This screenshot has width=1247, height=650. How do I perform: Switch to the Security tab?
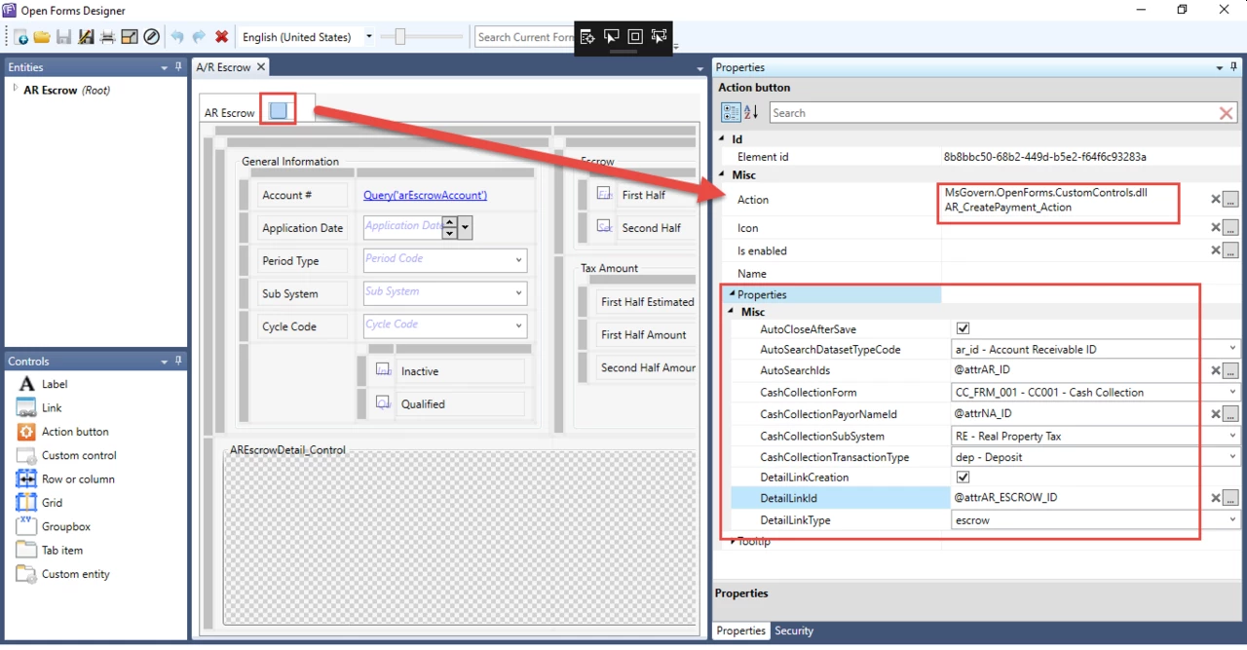[793, 631]
